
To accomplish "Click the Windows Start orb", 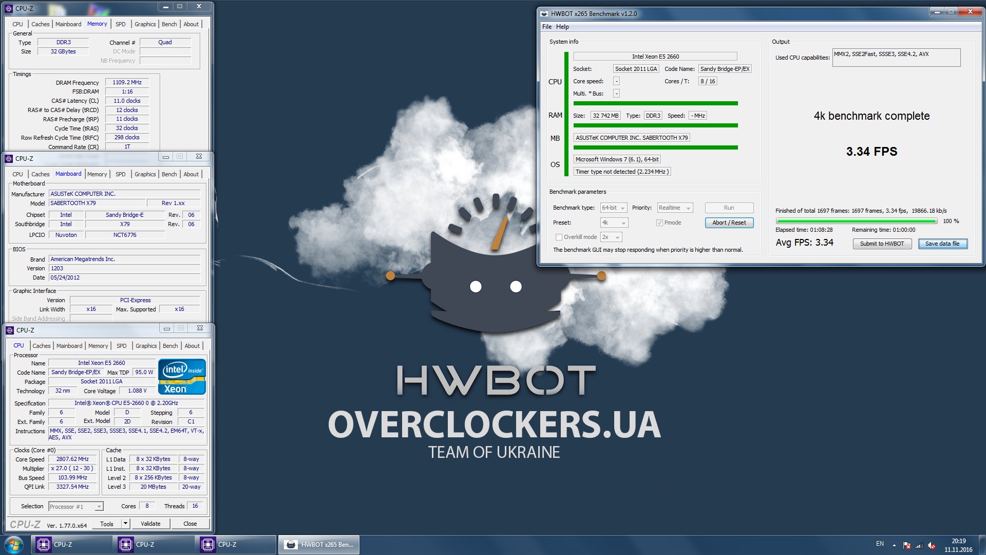I will [x=14, y=545].
